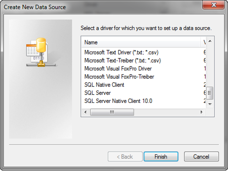Close the Create New Data Source dialog
Image resolution: width=228 pixels, height=171 pixels.
213,5
